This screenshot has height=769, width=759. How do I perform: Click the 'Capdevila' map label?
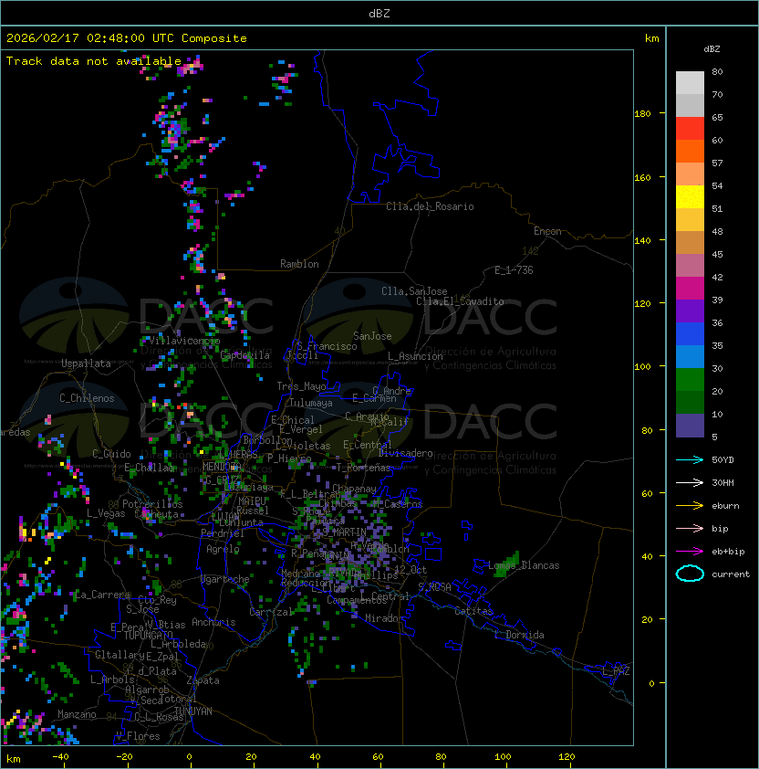tap(245, 355)
